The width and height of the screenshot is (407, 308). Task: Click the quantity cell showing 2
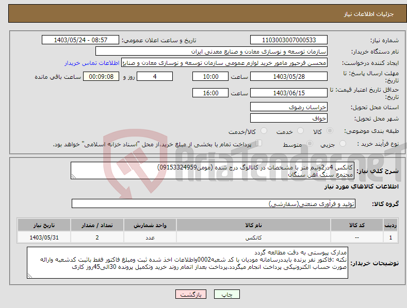point(97,237)
